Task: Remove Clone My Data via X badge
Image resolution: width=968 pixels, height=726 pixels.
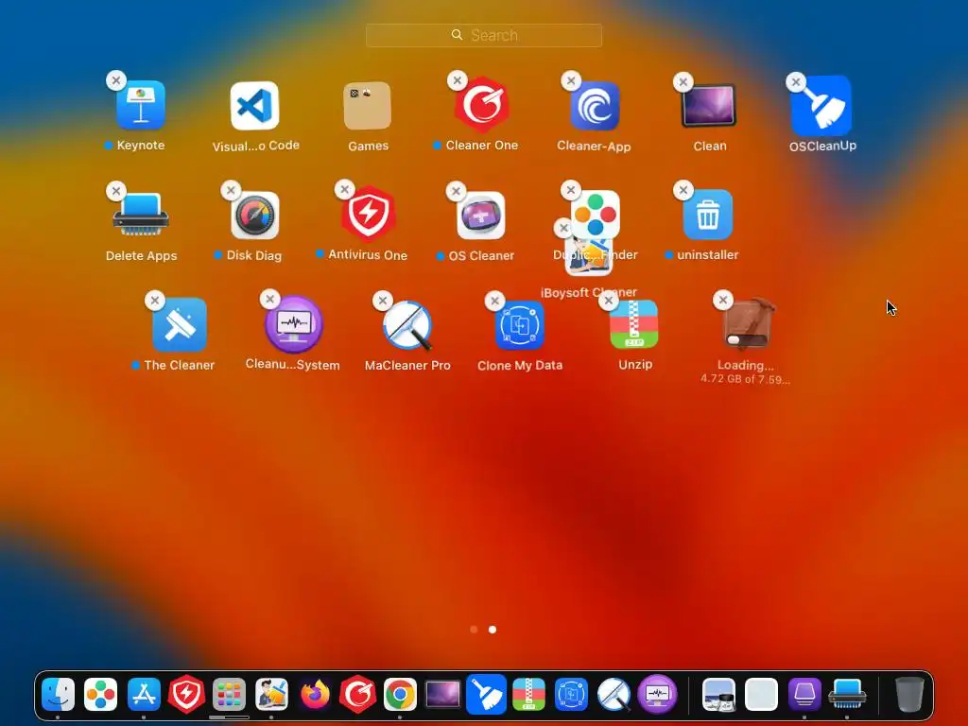Action: [494, 301]
